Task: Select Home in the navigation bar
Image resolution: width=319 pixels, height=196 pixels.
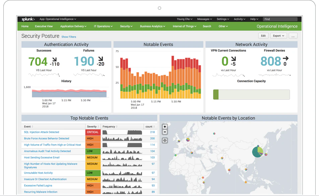Action: click(x=25, y=26)
